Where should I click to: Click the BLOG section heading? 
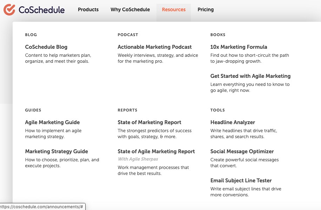click(x=31, y=35)
